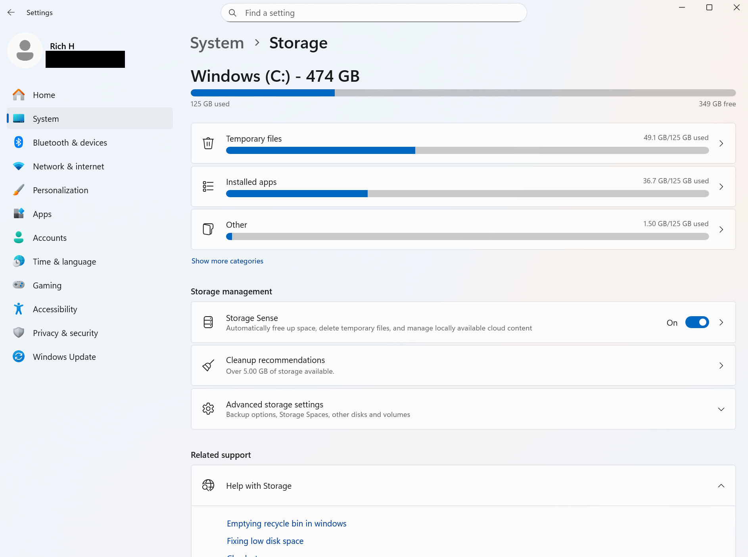Click Gaming label in the sidebar
Viewport: 748px width, 557px height.
(47, 285)
